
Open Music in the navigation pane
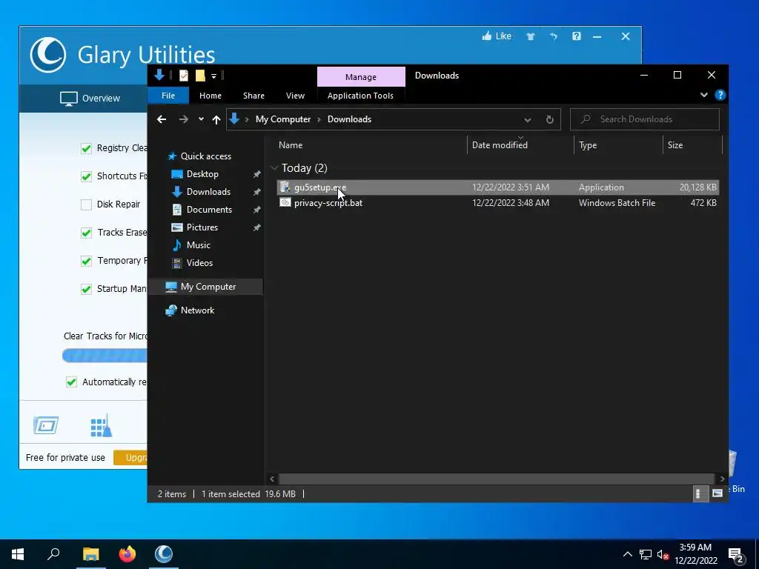(x=198, y=244)
